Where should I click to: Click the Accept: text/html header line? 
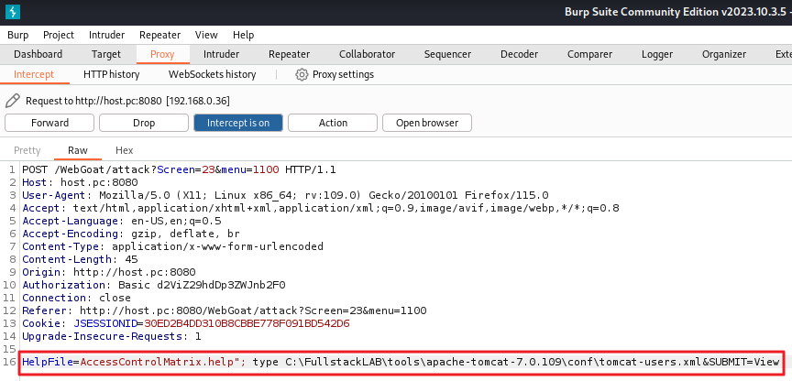click(321, 208)
